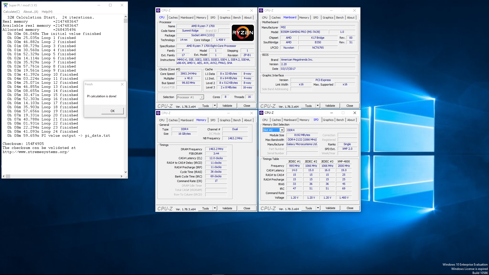This screenshot has height=275, width=489.
Task: Click the Core Speed 3993.34 MHz value
Action: [x=188, y=74]
